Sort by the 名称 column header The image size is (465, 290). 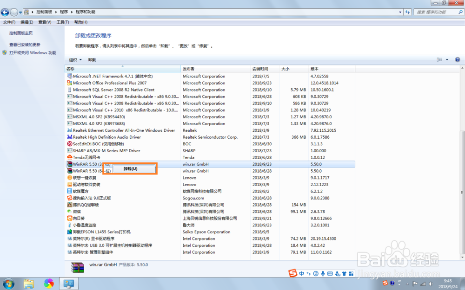pyautogui.click(x=122, y=69)
